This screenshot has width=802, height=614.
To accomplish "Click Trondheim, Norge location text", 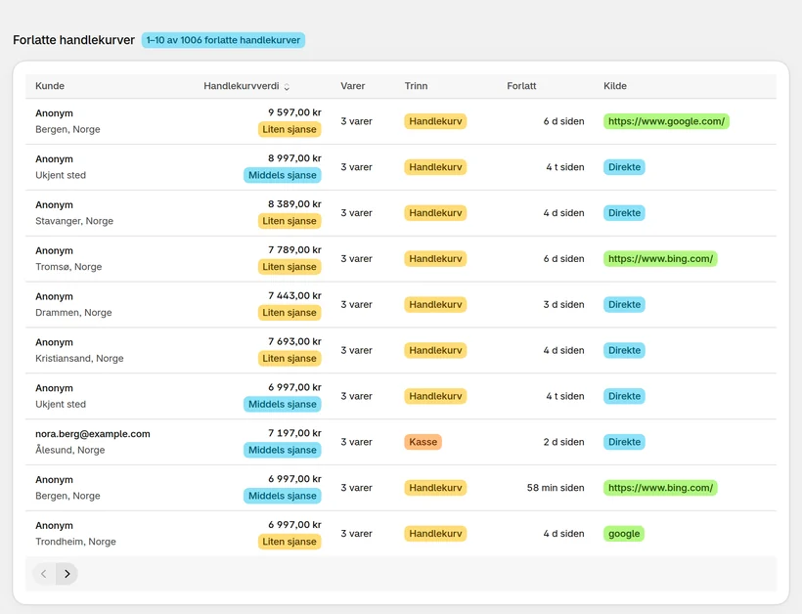I will tap(75, 542).
